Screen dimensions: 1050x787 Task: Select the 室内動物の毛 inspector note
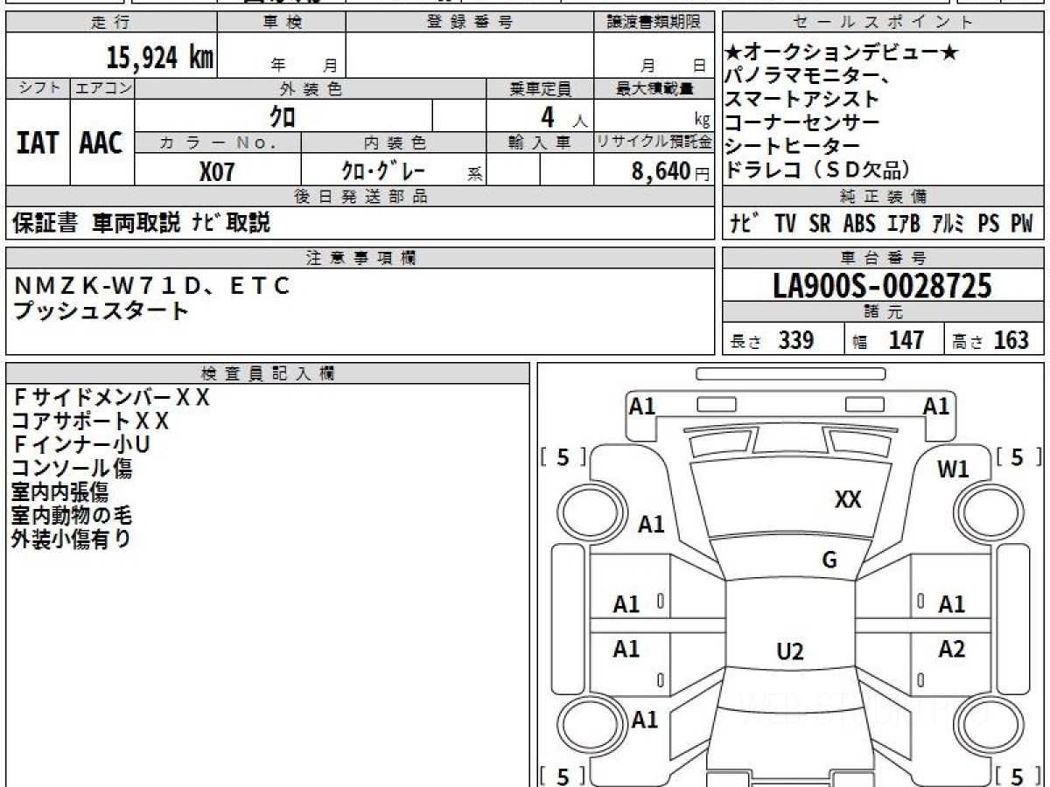(72, 515)
